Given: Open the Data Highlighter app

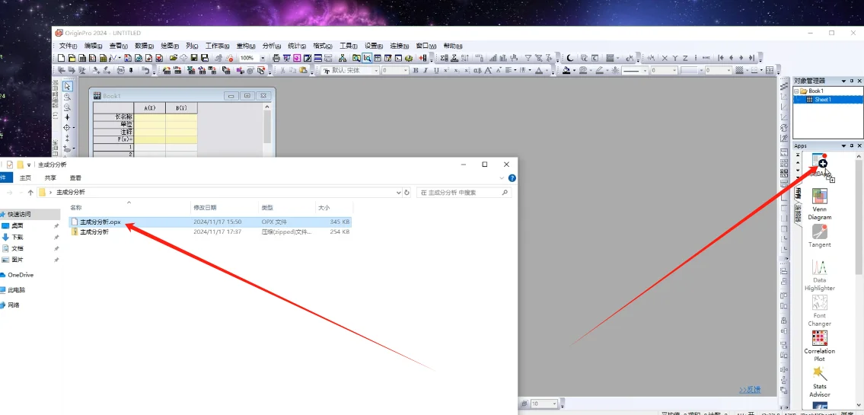Looking at the screenshot, I should point(819,276).
